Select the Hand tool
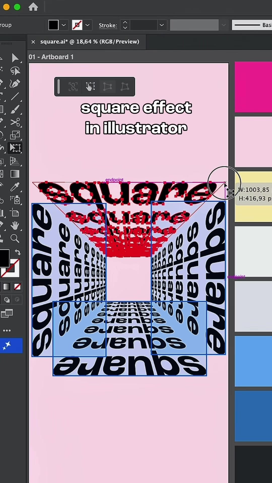This screenshot has width=272, height=483. point(15,225)
